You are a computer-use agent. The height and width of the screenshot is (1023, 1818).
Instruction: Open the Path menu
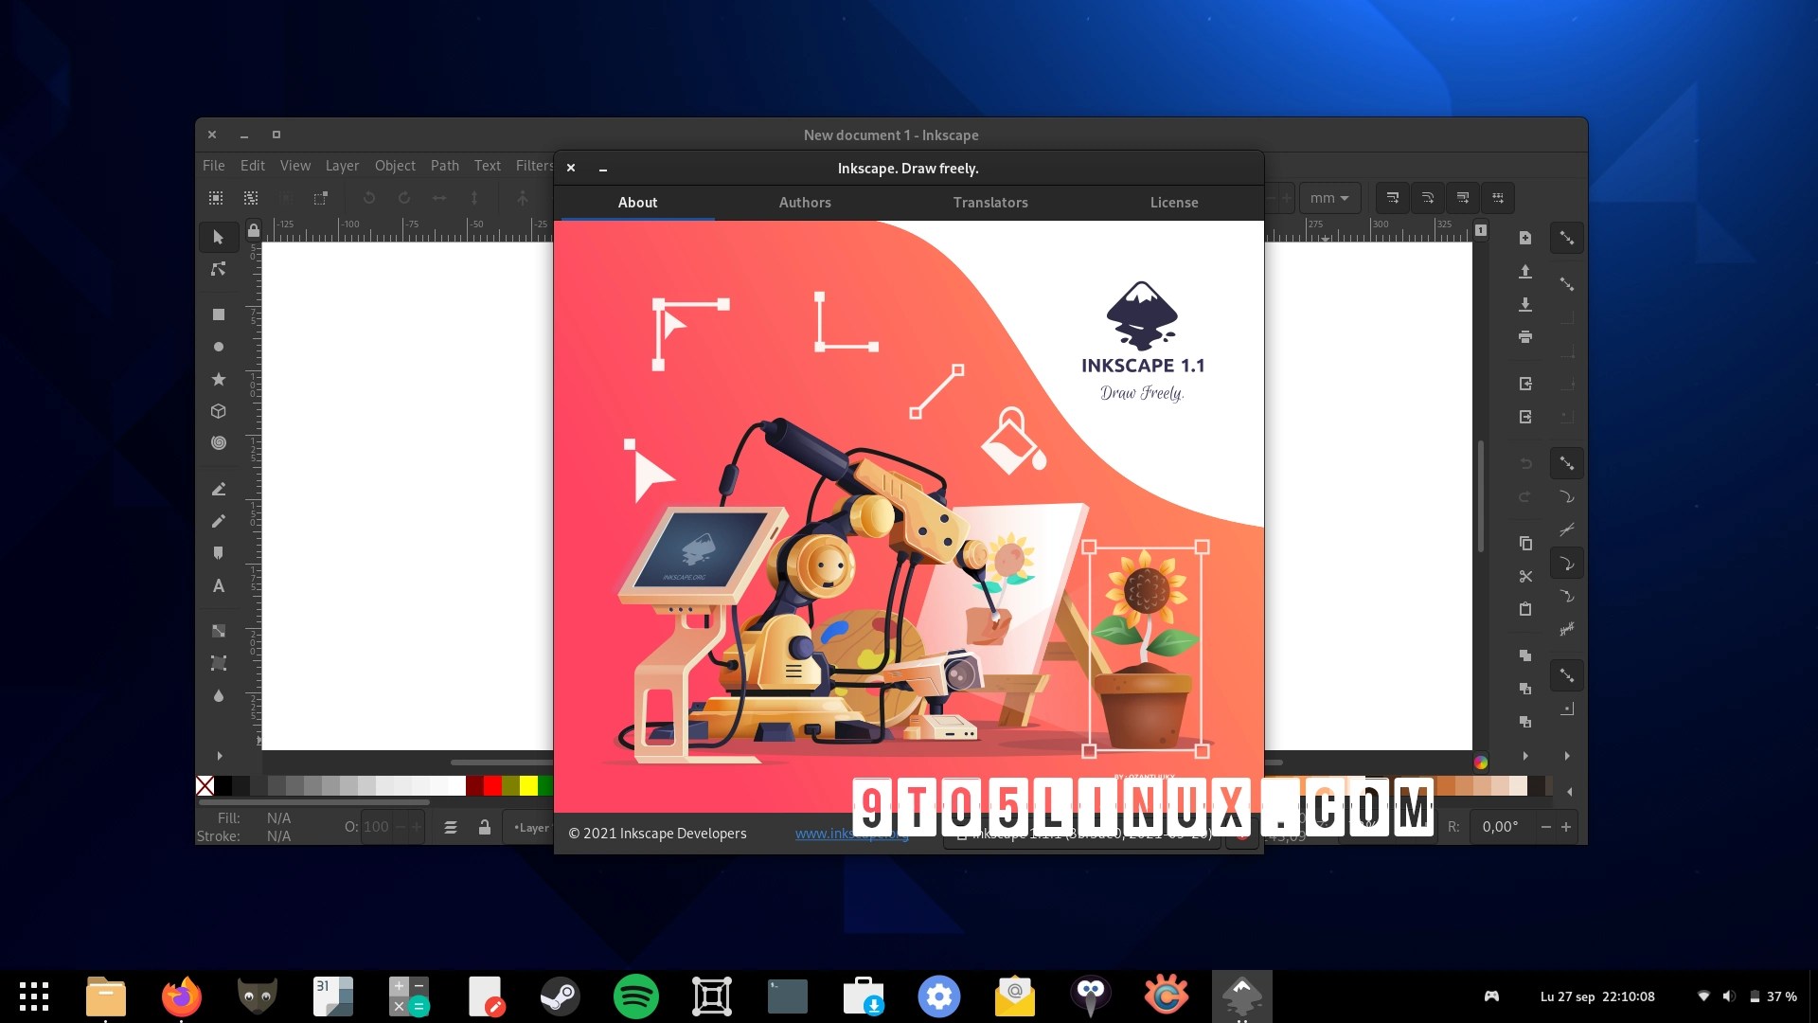(x=444, y=165)
